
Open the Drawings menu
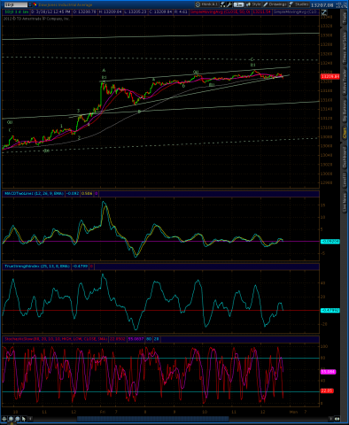click(275, 4)
